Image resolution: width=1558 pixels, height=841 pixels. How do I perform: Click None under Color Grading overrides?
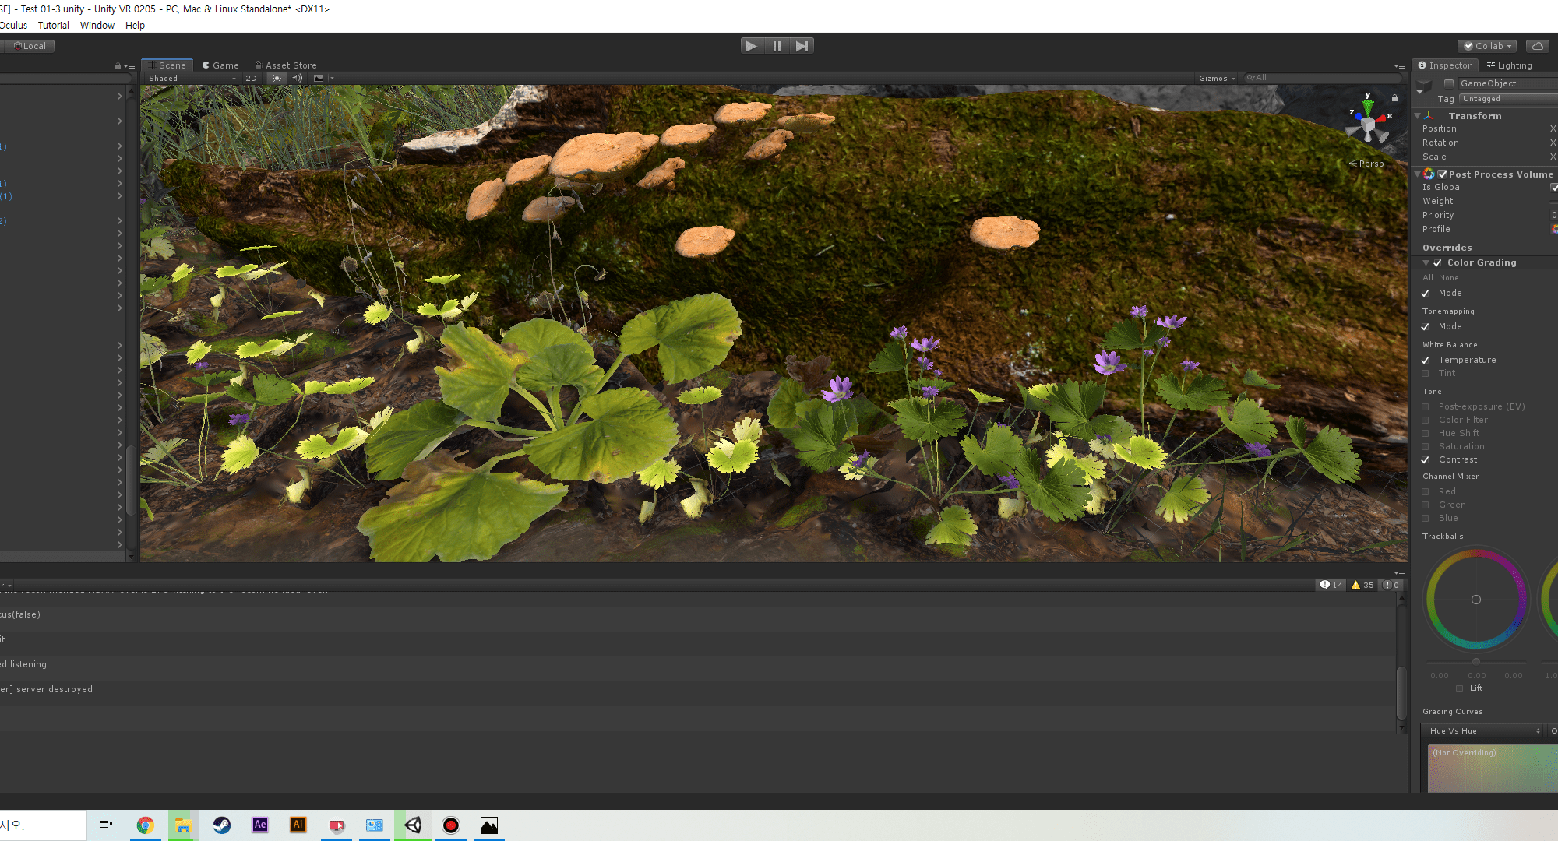pos(1449,278)
